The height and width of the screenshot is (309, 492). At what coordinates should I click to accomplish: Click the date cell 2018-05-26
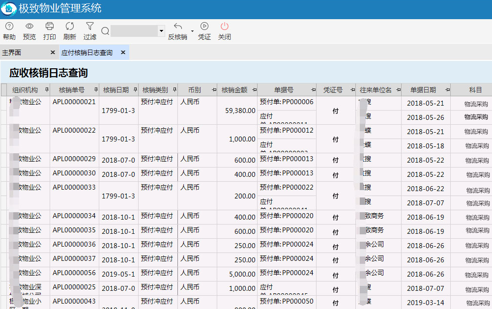tap(426, 117)
